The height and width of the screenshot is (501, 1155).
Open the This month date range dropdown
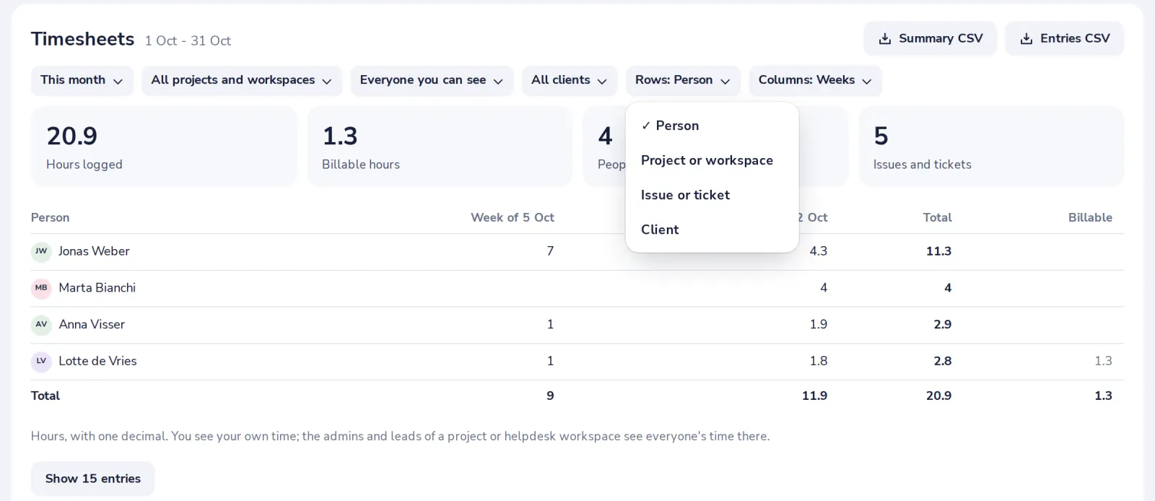pos(82,80)
